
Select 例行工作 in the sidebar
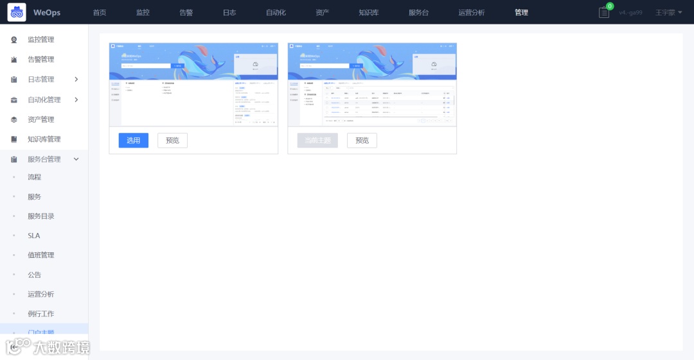click(x=40, y=314)
